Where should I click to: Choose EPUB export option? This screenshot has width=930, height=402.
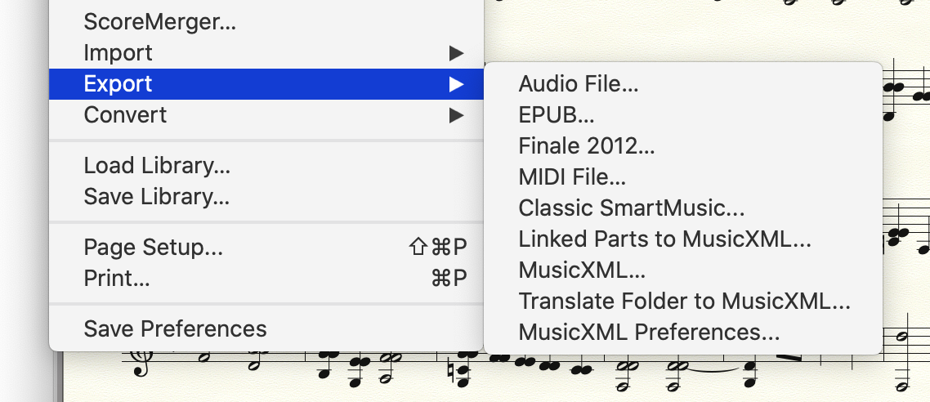click(x=556, y=115)
